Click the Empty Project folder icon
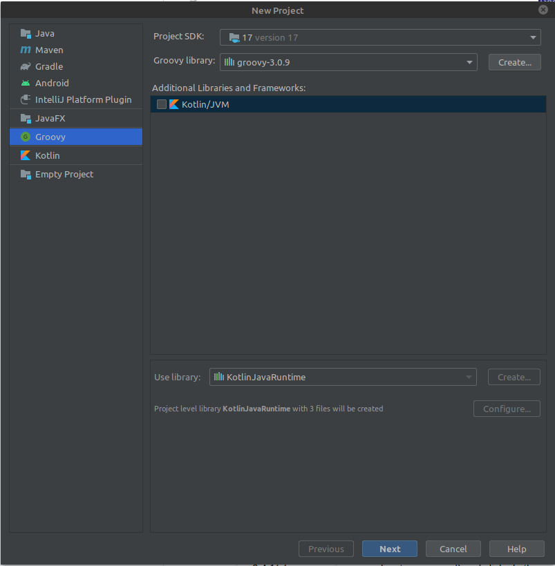This screenshot has height=566, width=555. point(26,175)
